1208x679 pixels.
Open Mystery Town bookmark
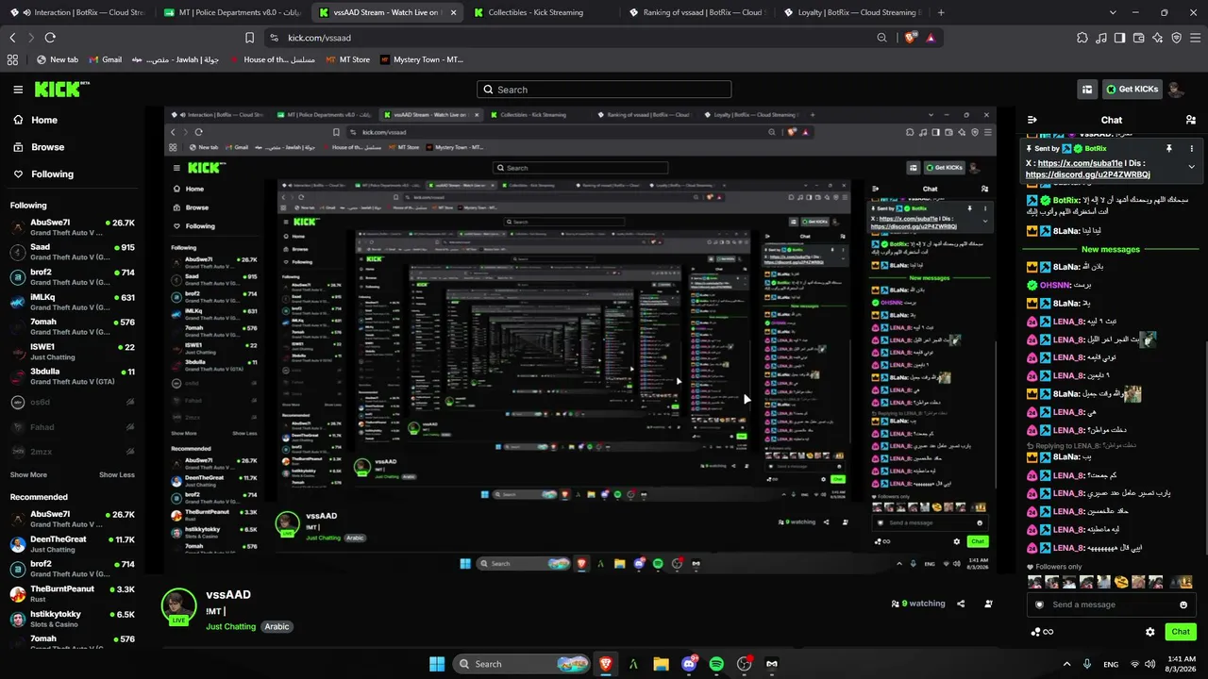pyautogui.click(x=421, y=59)
